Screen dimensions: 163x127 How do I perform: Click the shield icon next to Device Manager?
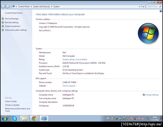pos(3,19)
